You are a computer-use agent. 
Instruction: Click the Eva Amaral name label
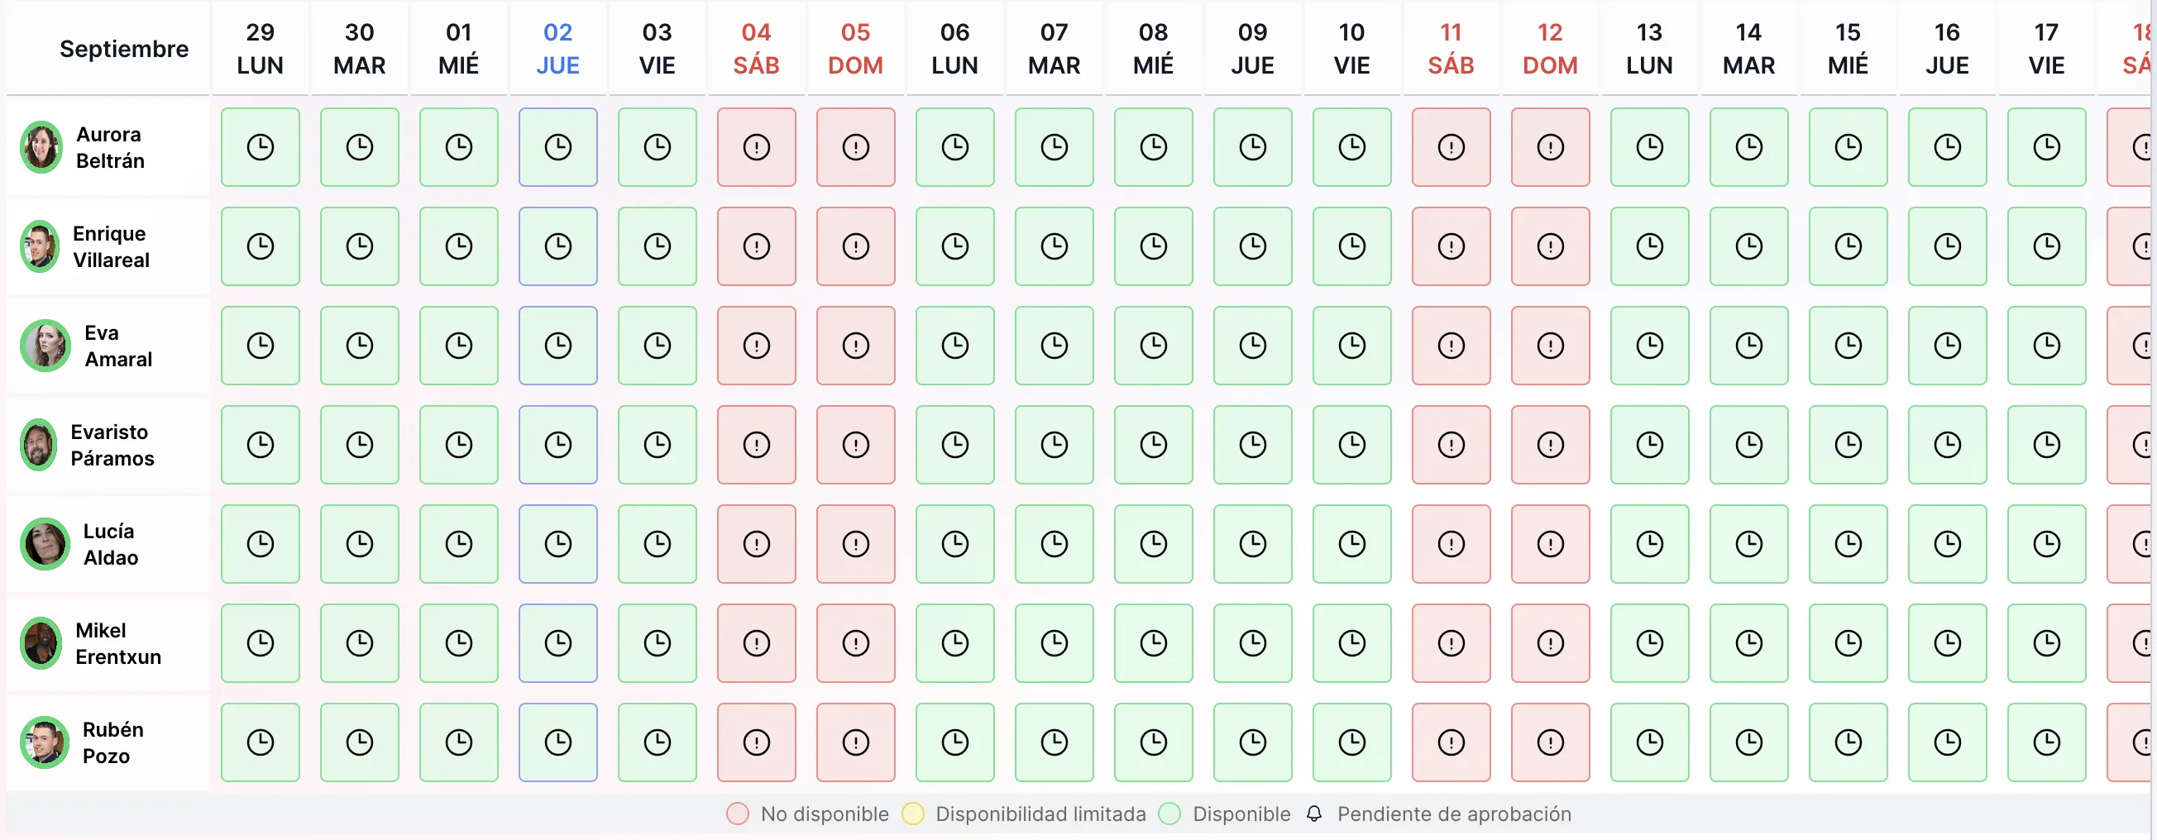118,346
